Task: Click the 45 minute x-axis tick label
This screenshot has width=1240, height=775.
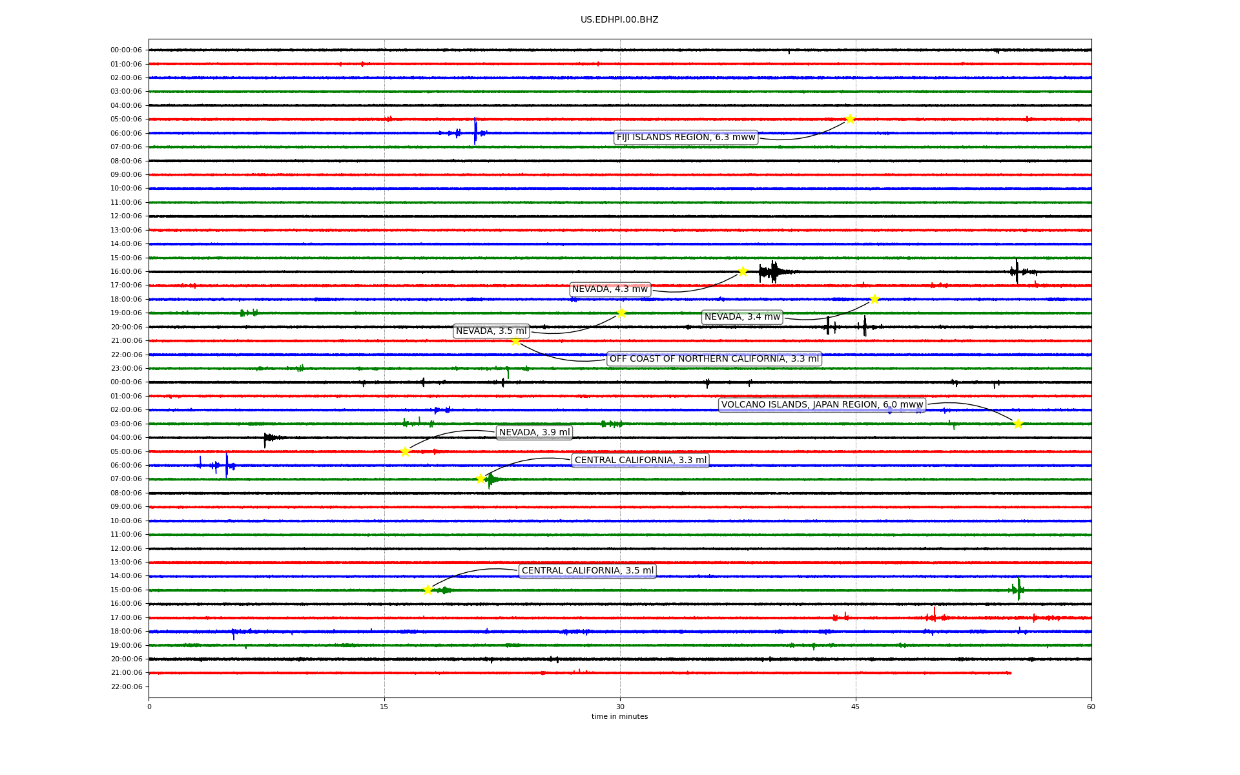Action: (x=856, y=707)
